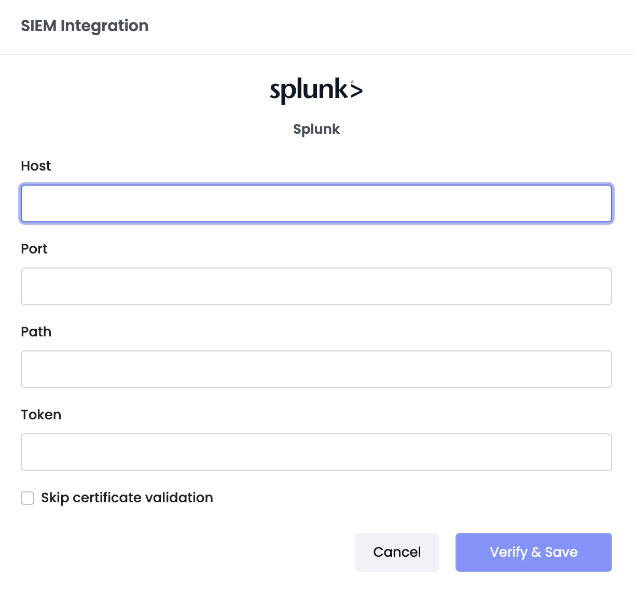The height and width of the screenshot is (593, 635).
Task: Click the Host field label
Action: pyautogui.click(x=36, y=166)
